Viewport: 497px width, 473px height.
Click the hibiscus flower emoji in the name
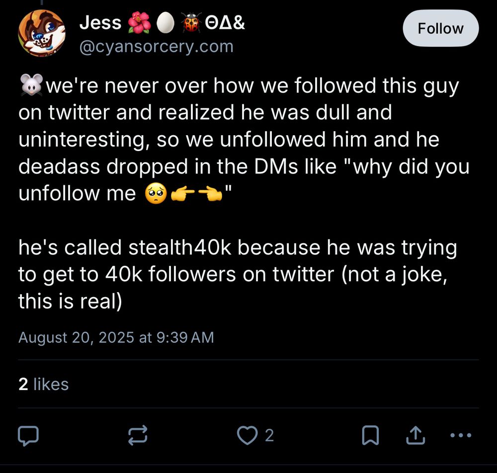coord(138,23)
